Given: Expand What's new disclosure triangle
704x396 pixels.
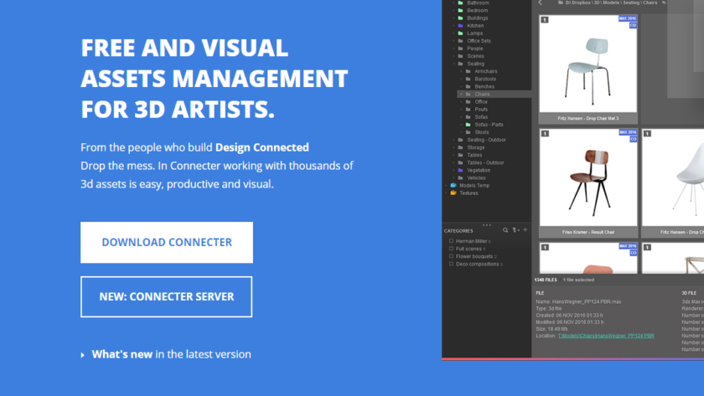Looking at the screenshot, I should (x=82, y=355).
